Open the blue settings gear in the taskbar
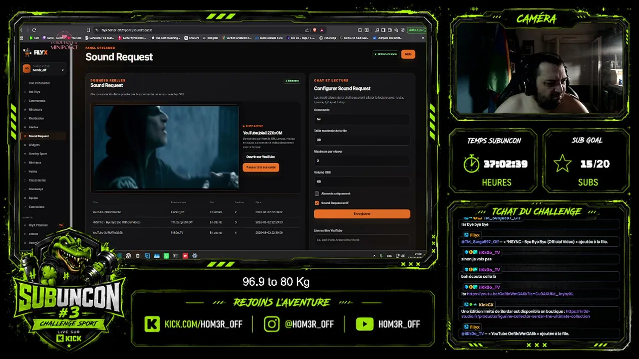 click(x=195, y=256)
